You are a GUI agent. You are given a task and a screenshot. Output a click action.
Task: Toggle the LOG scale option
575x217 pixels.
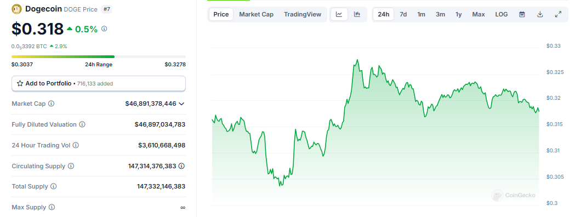coord(502,14)
